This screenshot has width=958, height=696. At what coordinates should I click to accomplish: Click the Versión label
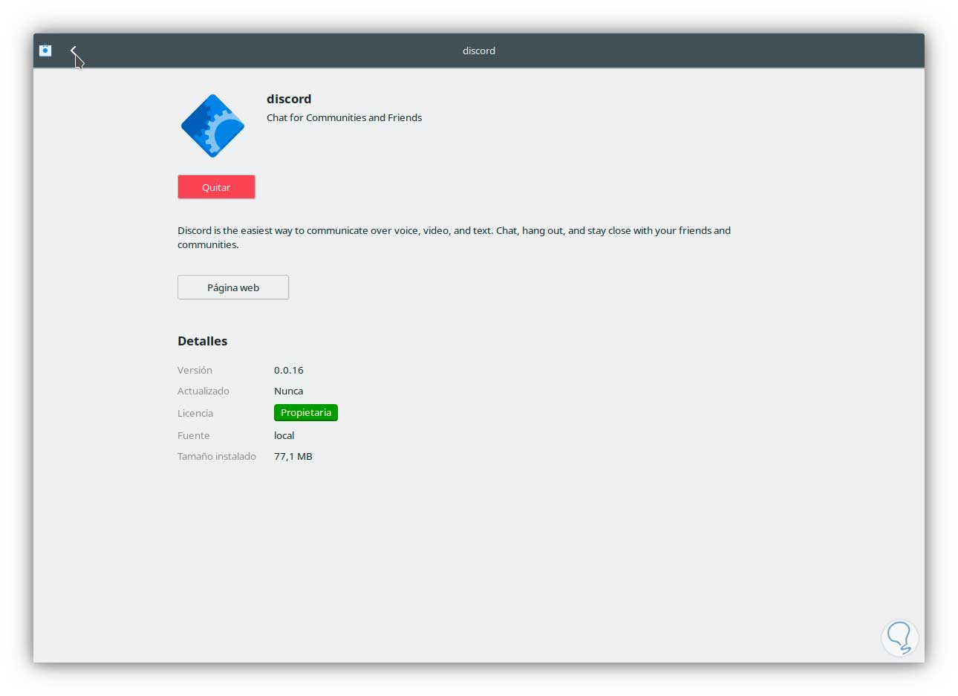(195, 370)
